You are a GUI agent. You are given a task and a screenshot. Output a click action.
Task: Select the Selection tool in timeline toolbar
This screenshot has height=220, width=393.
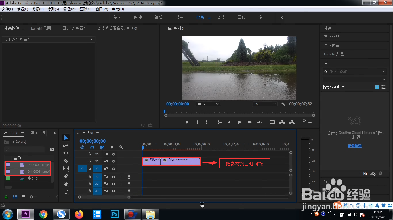(x=66, y=137)
